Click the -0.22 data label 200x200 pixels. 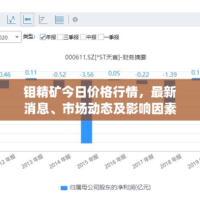tap(142, 75)
